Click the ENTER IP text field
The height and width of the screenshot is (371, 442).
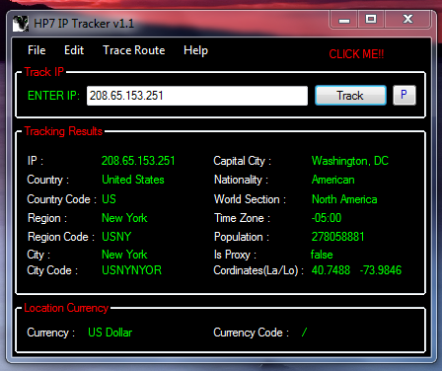197,96
